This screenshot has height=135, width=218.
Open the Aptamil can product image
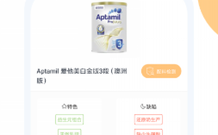pyautogui.click(x=109, y=27)
